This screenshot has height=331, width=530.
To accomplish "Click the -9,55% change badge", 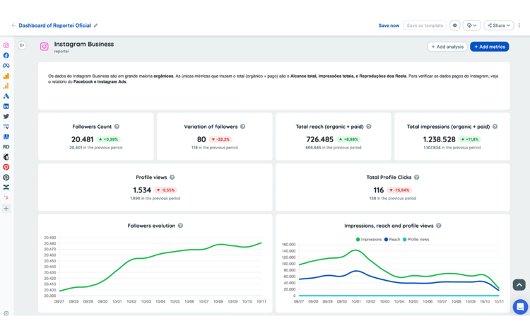I will point(166,190).
